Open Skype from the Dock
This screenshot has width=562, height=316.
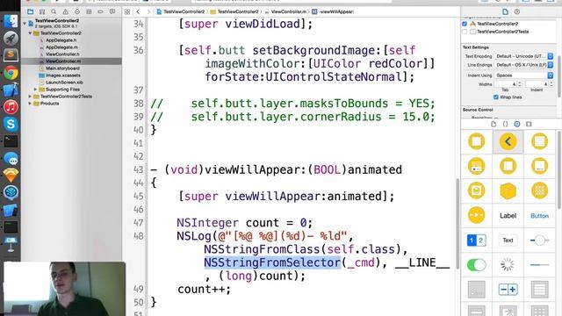tap(11, 125)
